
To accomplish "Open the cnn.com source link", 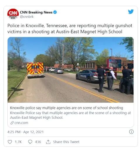I will tap(21, 123).
